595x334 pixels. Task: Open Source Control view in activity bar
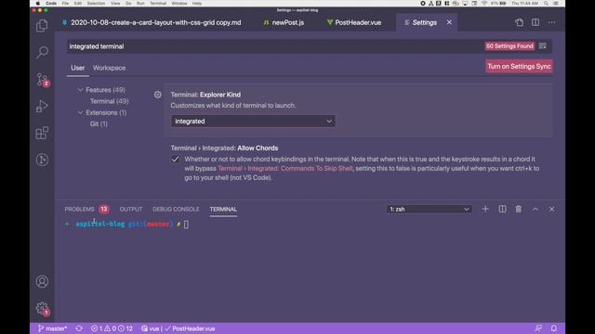click(42, 80)
